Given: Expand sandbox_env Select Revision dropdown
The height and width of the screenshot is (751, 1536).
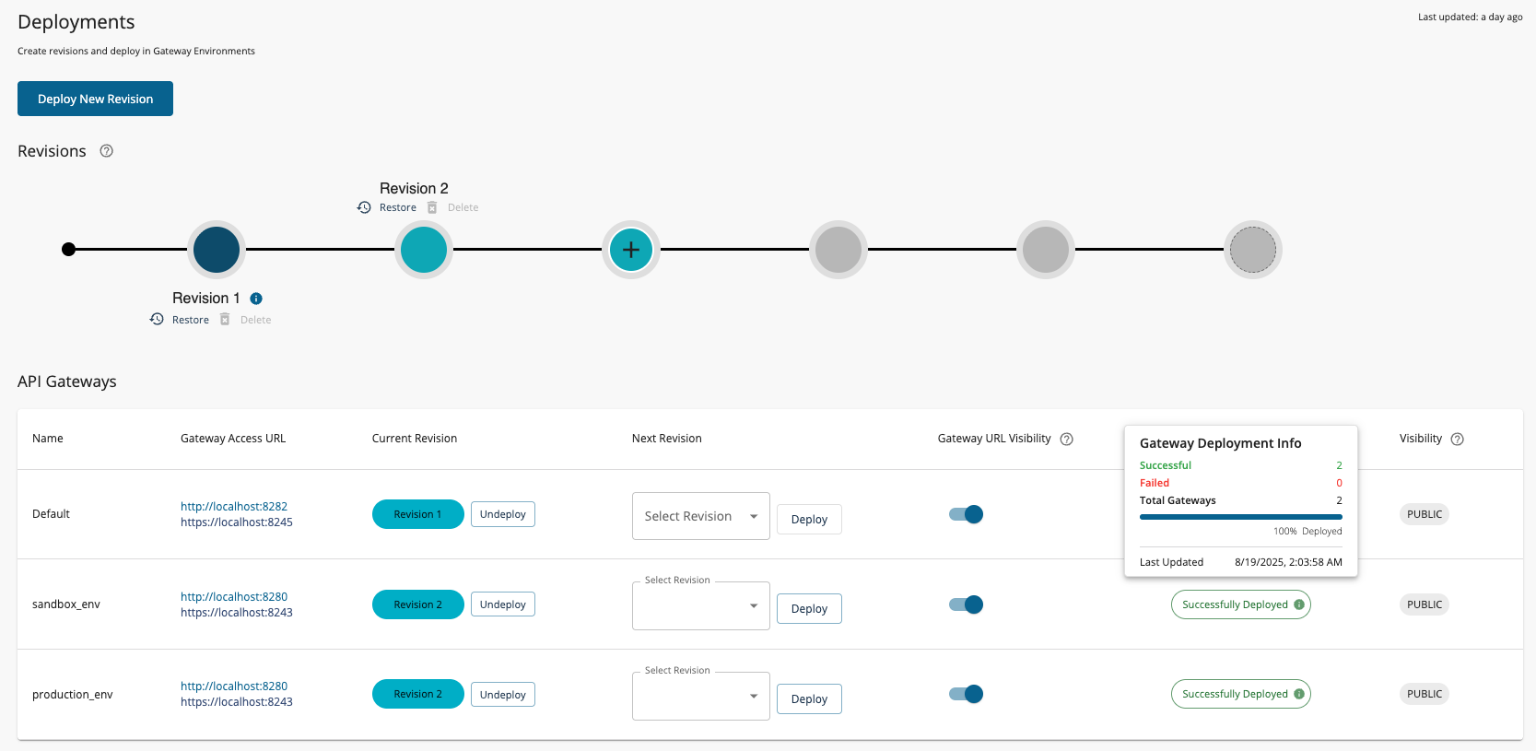Looking at the screenshot, I should click(700, 606).
